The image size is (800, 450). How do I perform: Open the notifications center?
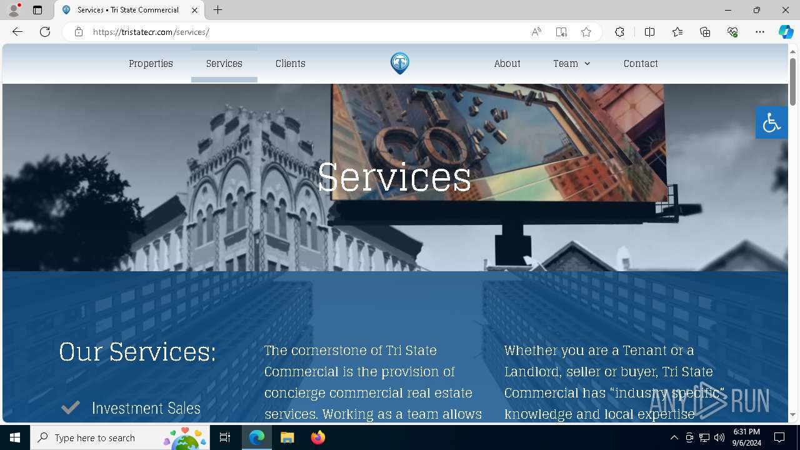tap(779, 437)
